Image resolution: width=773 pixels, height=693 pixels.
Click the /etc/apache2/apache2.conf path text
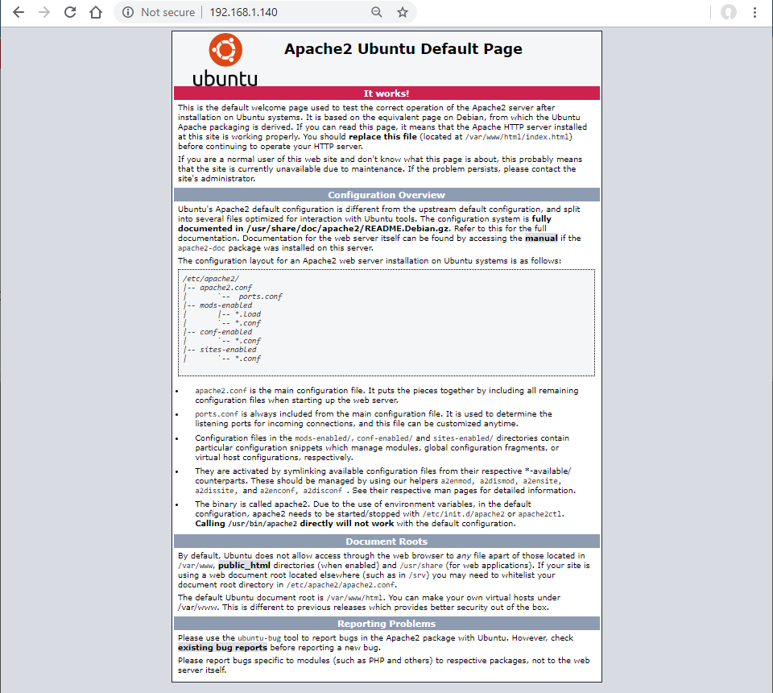[340, 585]
